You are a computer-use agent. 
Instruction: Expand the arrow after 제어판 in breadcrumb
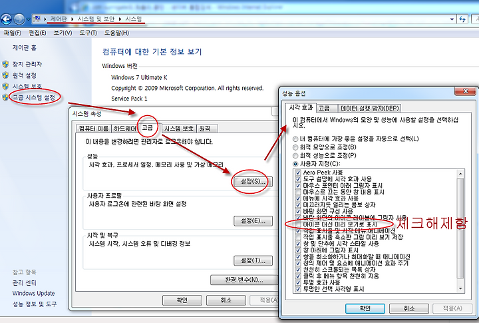[72, 19]
